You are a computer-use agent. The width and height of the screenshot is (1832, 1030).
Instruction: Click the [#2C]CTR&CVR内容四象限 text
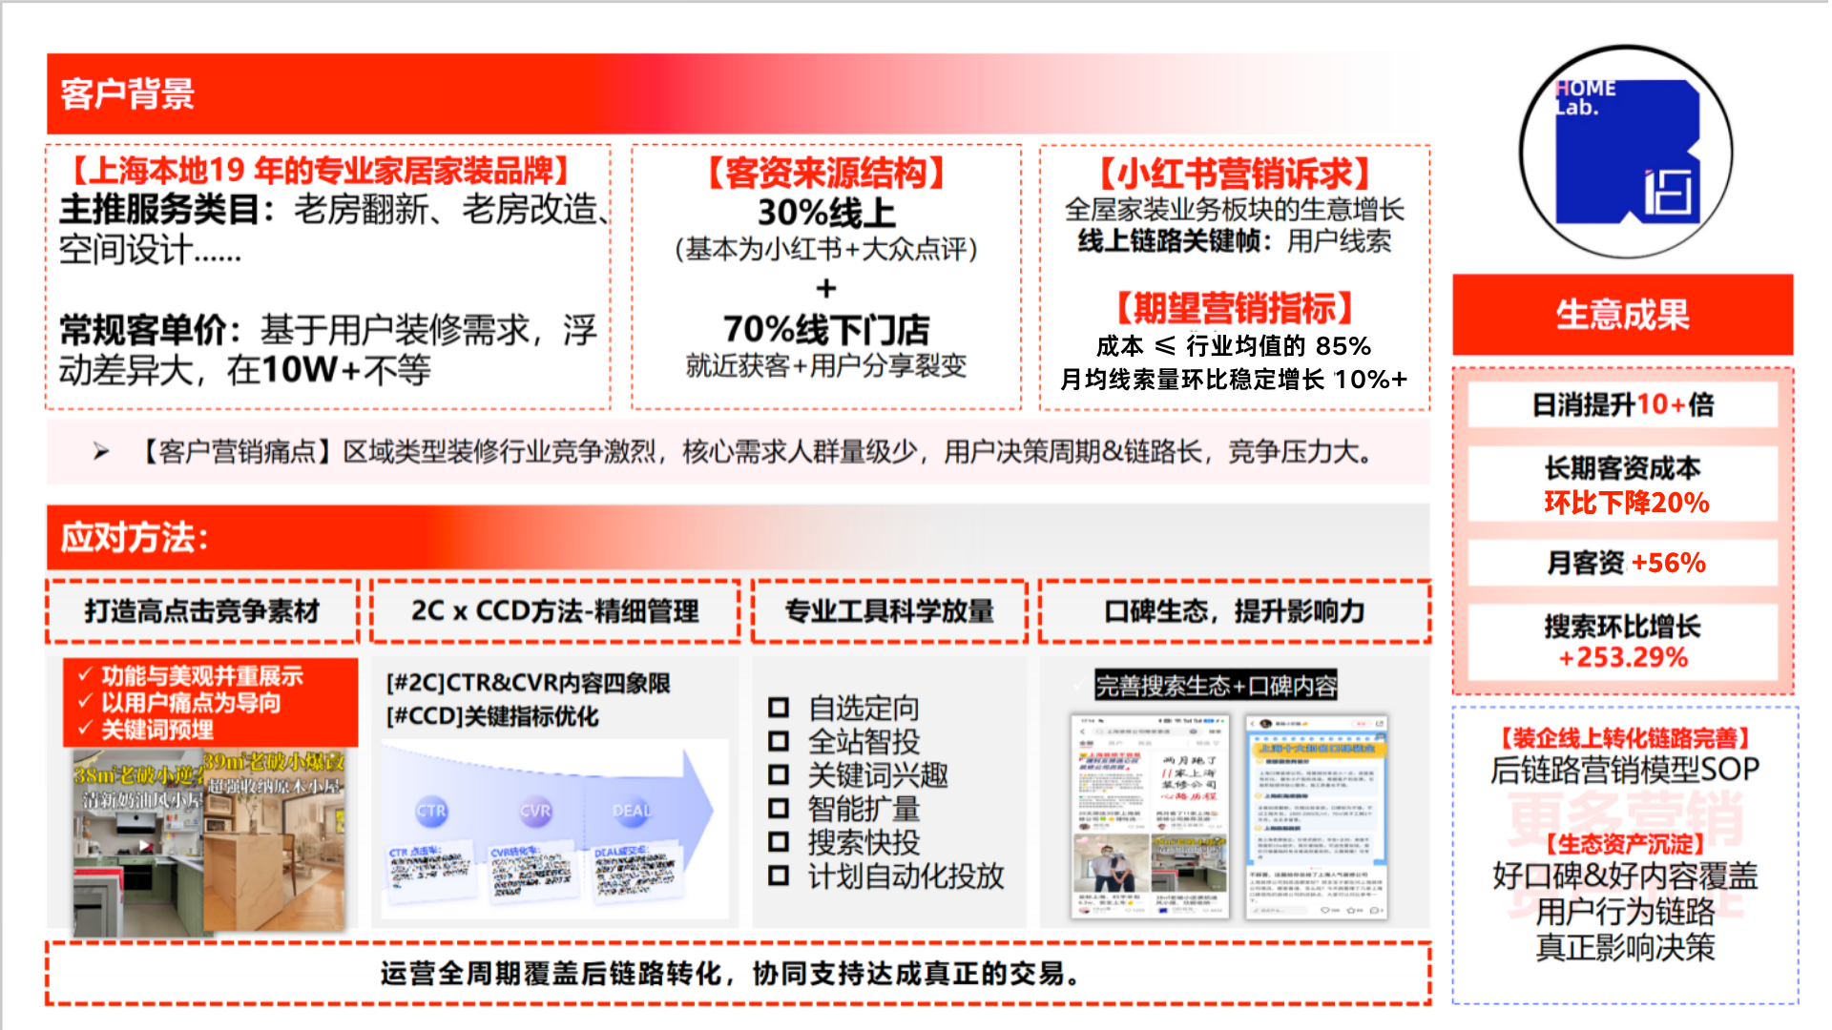click(x=528, y=683)
